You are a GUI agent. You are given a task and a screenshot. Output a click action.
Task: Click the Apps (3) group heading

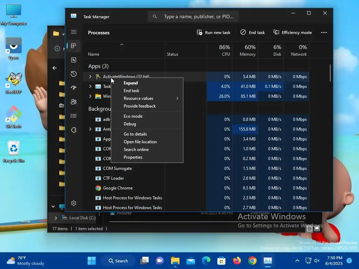pos(99,66)
